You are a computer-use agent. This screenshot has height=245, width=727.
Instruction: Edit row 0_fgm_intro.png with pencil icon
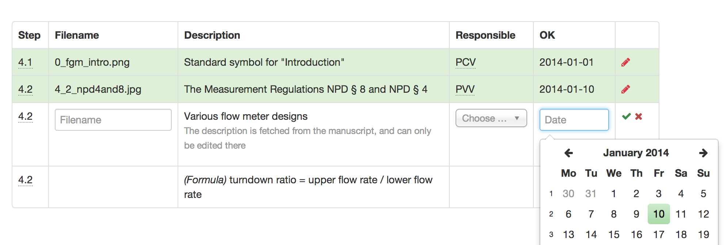(x=625, y=62)
